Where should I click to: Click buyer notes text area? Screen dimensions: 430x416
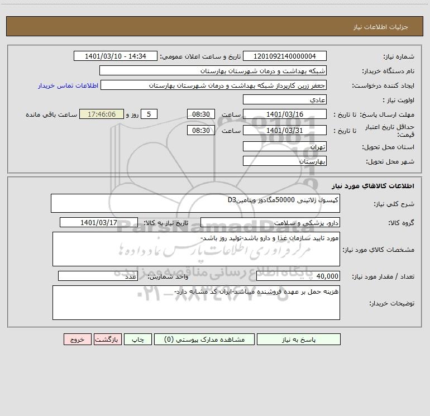[x=196, y=303]
